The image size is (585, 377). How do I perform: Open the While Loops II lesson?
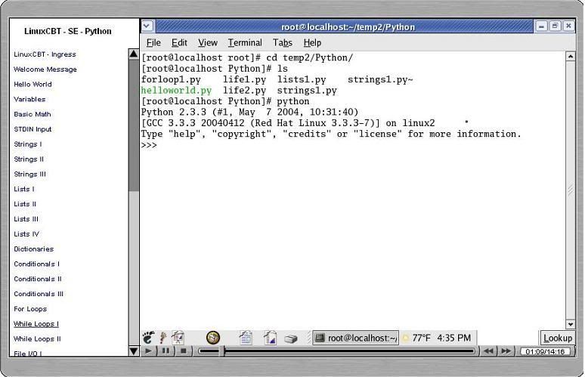pos(37,339)
